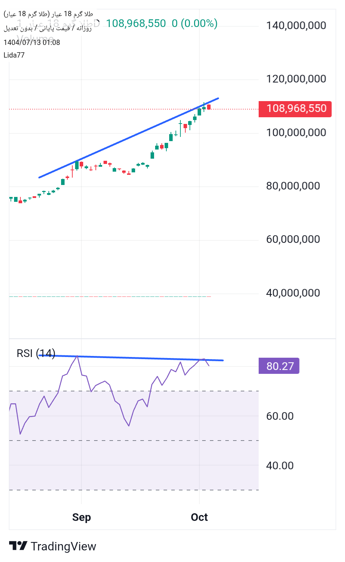The image size is (345, 562).
Task: Click the 120,000,000 price axis label
Action: click(x=296, y=79)
